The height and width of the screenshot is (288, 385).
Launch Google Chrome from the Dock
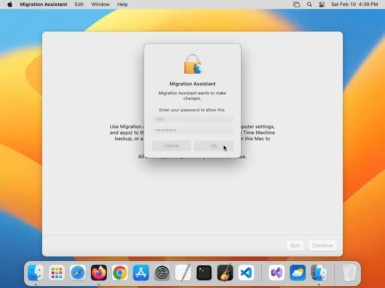point(120,273)
